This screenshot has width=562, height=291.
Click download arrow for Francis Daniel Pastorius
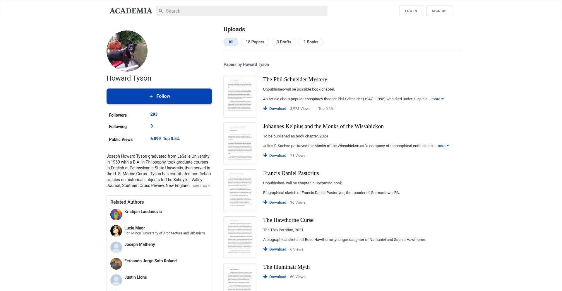(265, 202)
